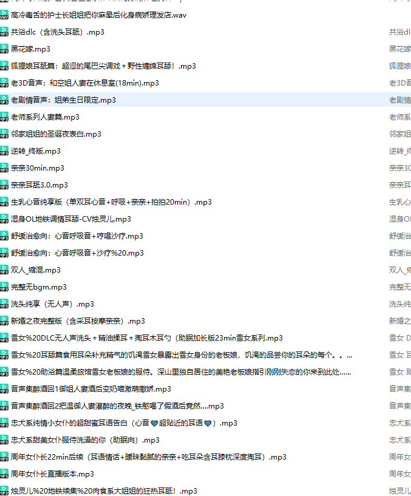Viewport: 411px width, 496px height.
Task: Click the MP3 icon next to 亲亲30min.mp3
Action: point(4,168)
